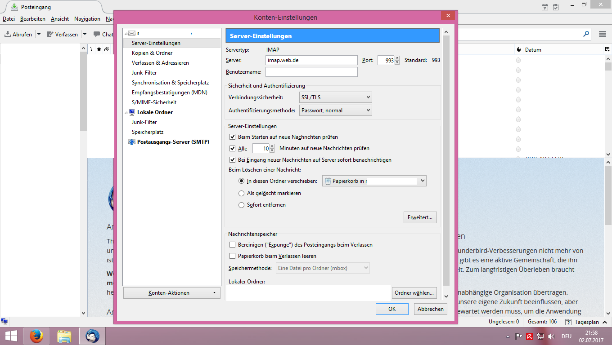Open Firefox from the taskbar
The width and height of the screenshot is (612, 345).
[x=36, y=336]
